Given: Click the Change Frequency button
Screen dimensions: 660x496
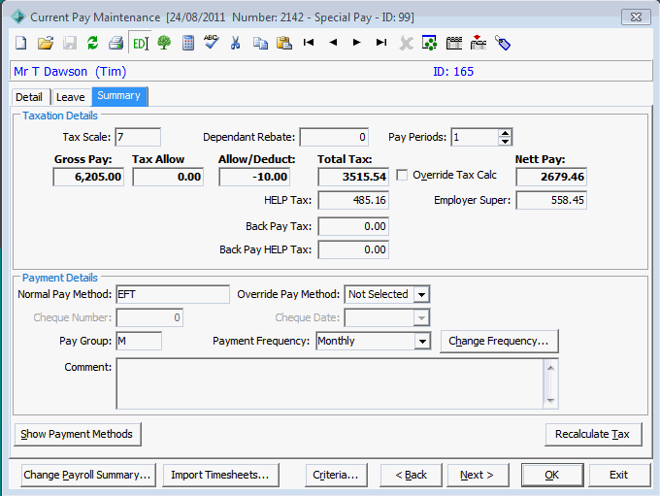Looking at the screenshot, I should click(499, 341).
